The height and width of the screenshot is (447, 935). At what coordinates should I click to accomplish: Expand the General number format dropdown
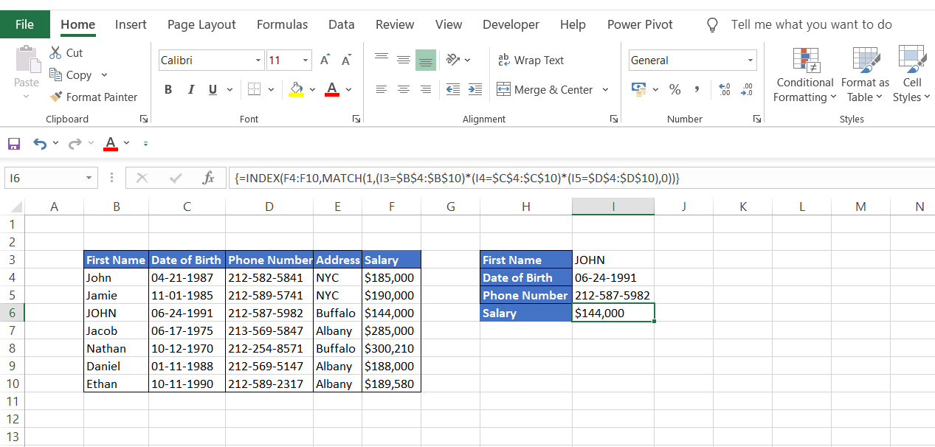click(x=751, y=60)
